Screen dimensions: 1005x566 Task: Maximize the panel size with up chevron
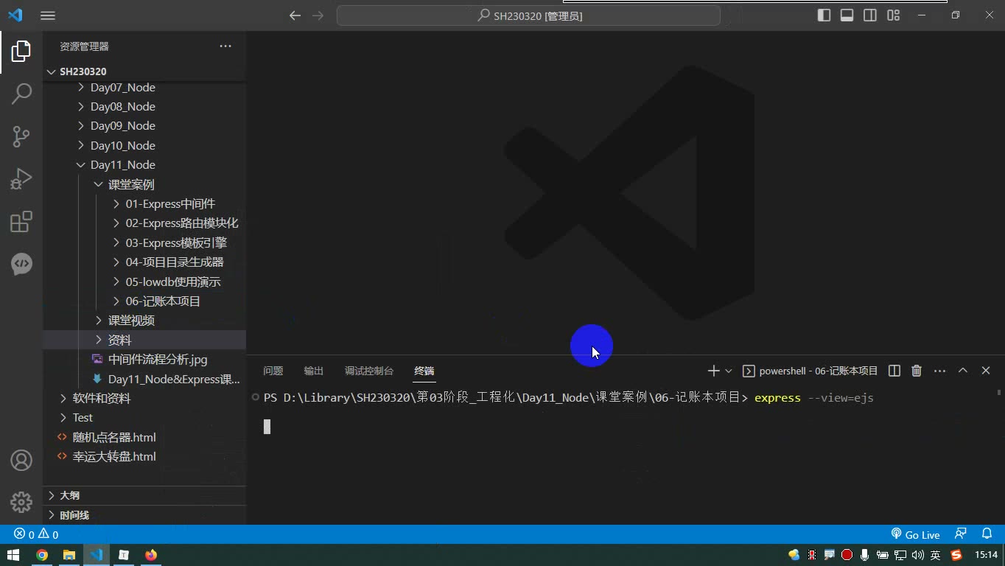point(963,371)
